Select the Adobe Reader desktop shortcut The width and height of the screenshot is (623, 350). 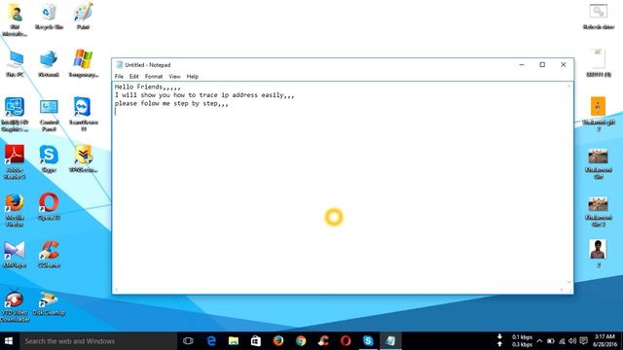pyautogui.click(x=15, y=162)
